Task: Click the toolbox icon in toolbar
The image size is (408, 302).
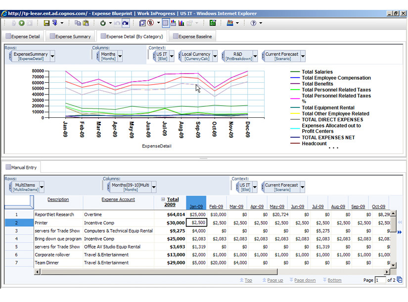Action: (230, 23)
